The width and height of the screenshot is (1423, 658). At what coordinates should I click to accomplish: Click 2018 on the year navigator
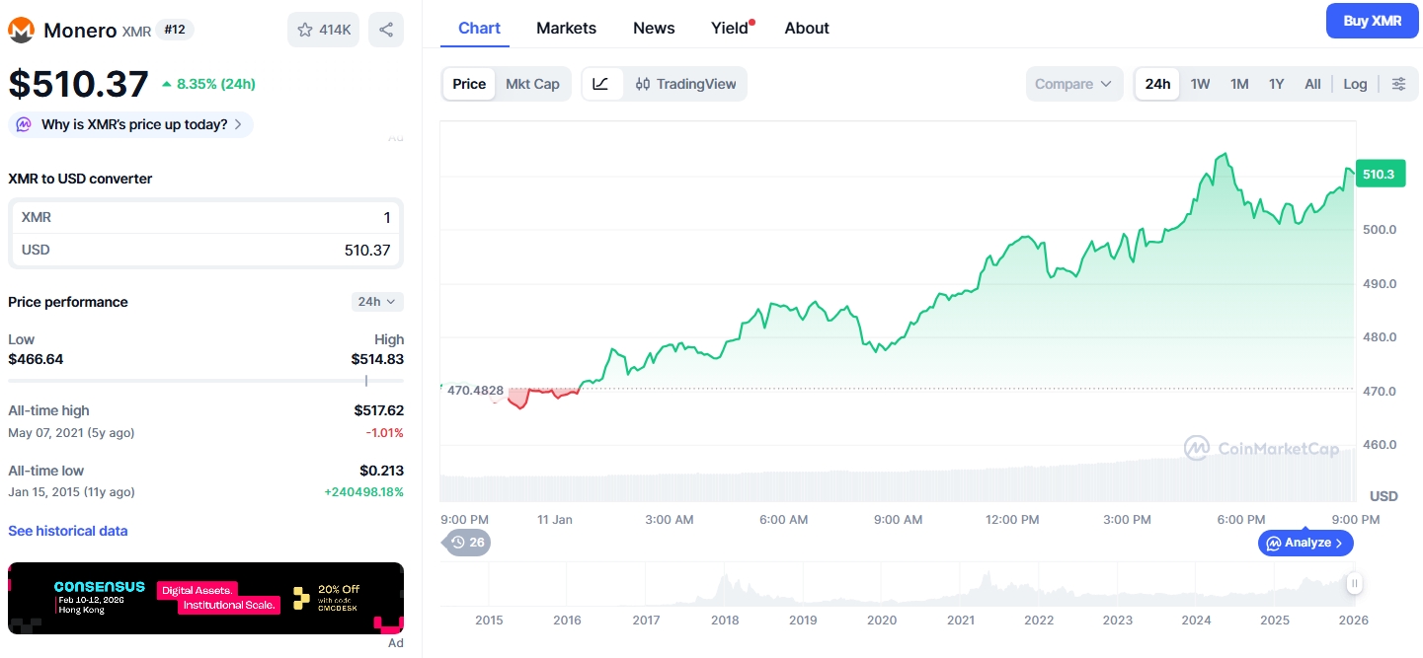725,621
